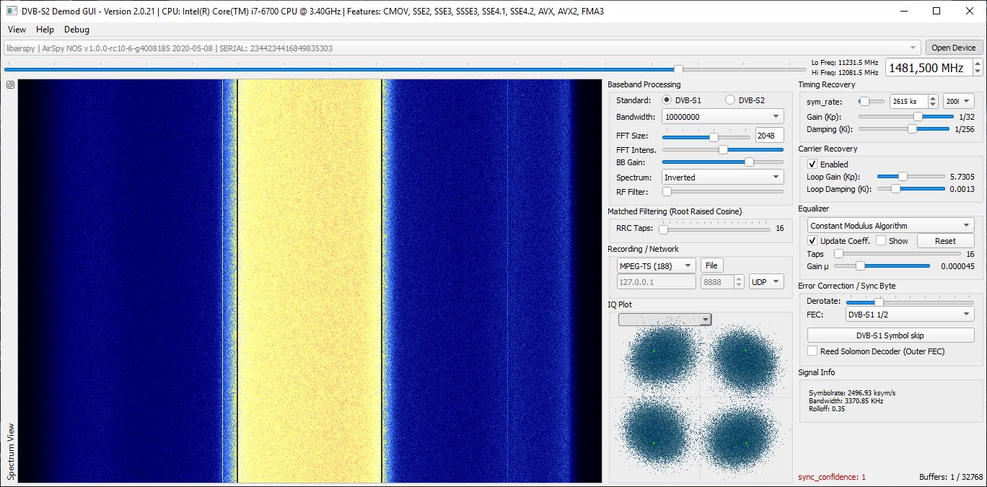
Task: Enable Reed Solomon Decoder (Outer FEC)
Action: 812,351
